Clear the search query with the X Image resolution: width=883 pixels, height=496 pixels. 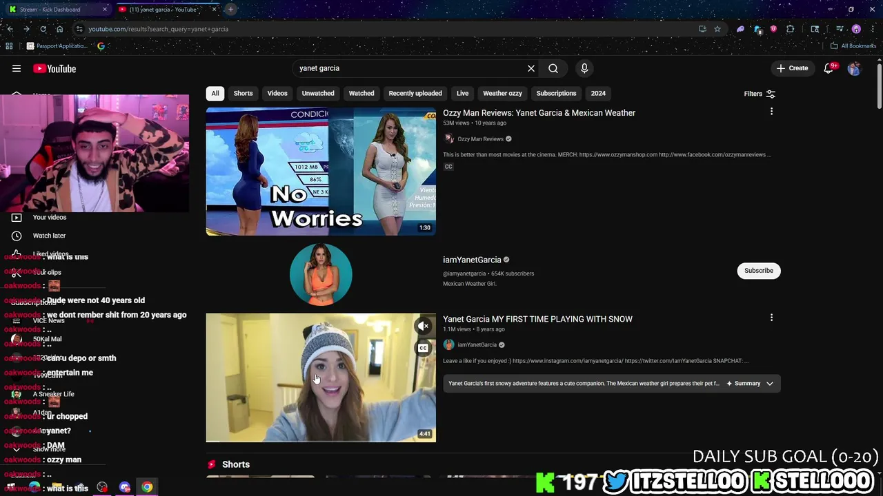coord(531,68)
